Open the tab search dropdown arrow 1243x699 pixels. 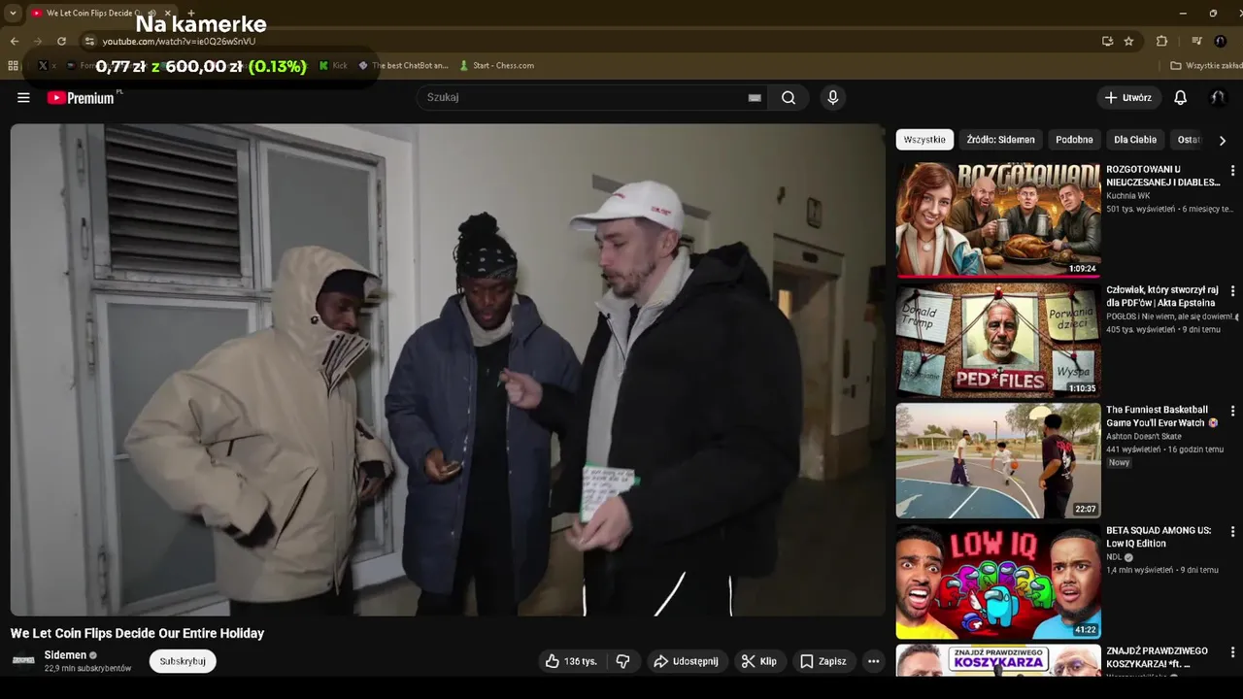pyautogui.click(x=12, y=13)
